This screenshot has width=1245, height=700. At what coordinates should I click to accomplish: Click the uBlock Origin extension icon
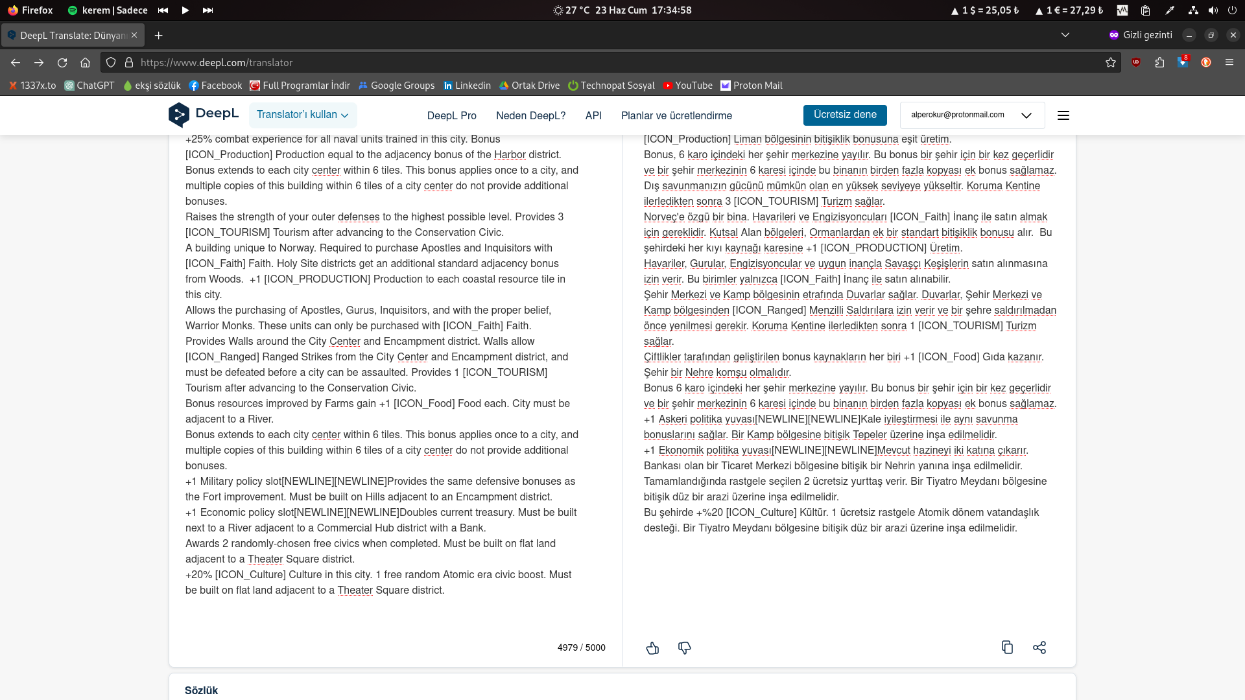(1136, 62)
